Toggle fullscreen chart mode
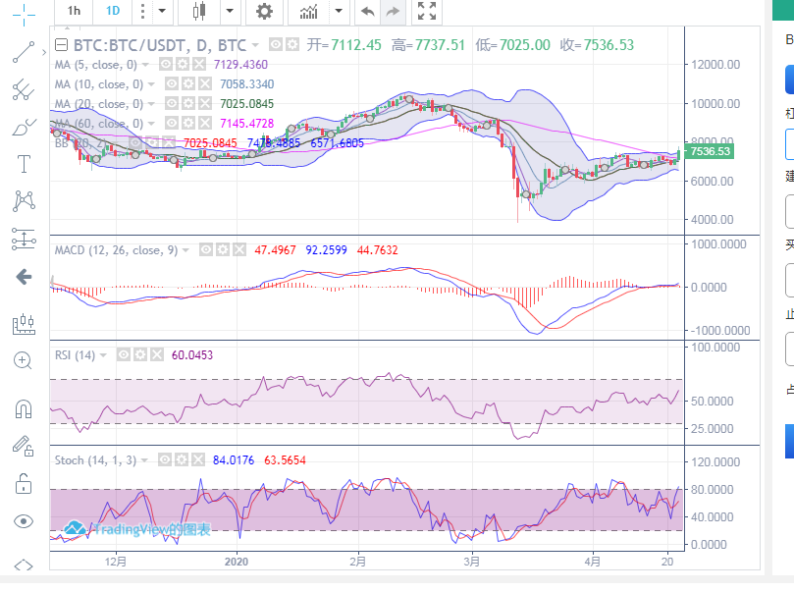The height and width of the screenshot is (592, 794). tap(427, 11)
